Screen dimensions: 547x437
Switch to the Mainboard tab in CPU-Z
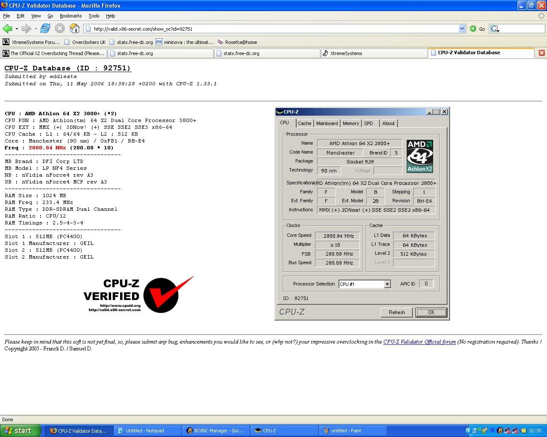(x=327, y=123)
